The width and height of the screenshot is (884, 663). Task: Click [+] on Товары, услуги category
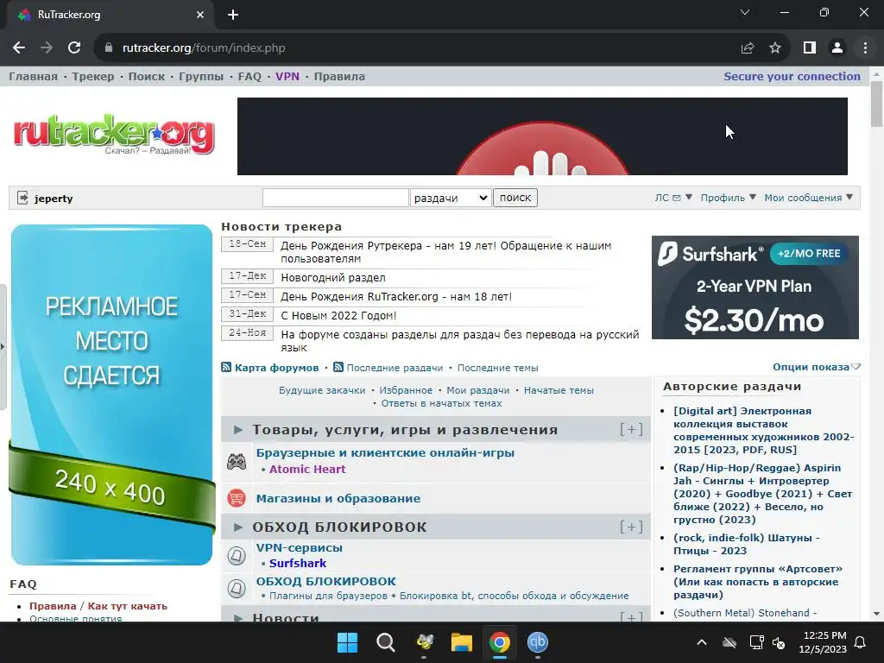631,430
